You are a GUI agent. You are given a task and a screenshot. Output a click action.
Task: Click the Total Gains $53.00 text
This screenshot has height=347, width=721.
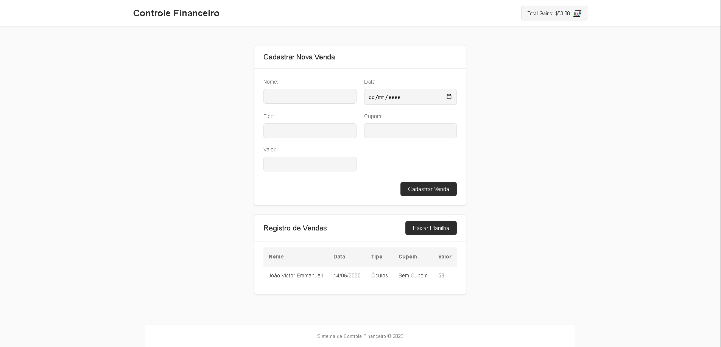pyautogui.click(x=548, y=14)
